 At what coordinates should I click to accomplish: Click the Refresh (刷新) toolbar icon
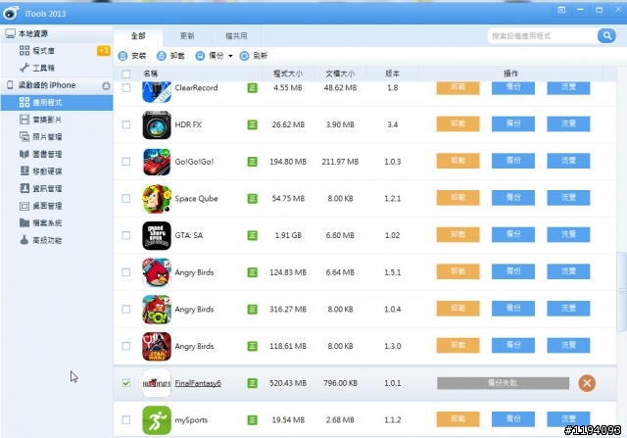point(244,56)
